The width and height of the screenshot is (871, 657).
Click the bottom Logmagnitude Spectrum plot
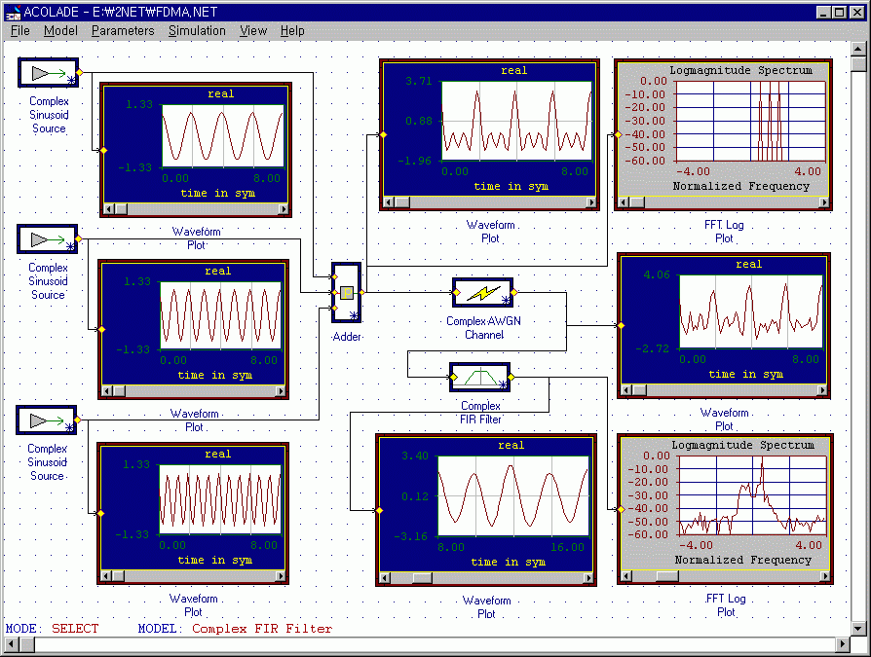point(725,509)
